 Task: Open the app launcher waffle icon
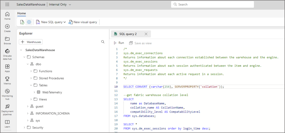click(7, 4)
